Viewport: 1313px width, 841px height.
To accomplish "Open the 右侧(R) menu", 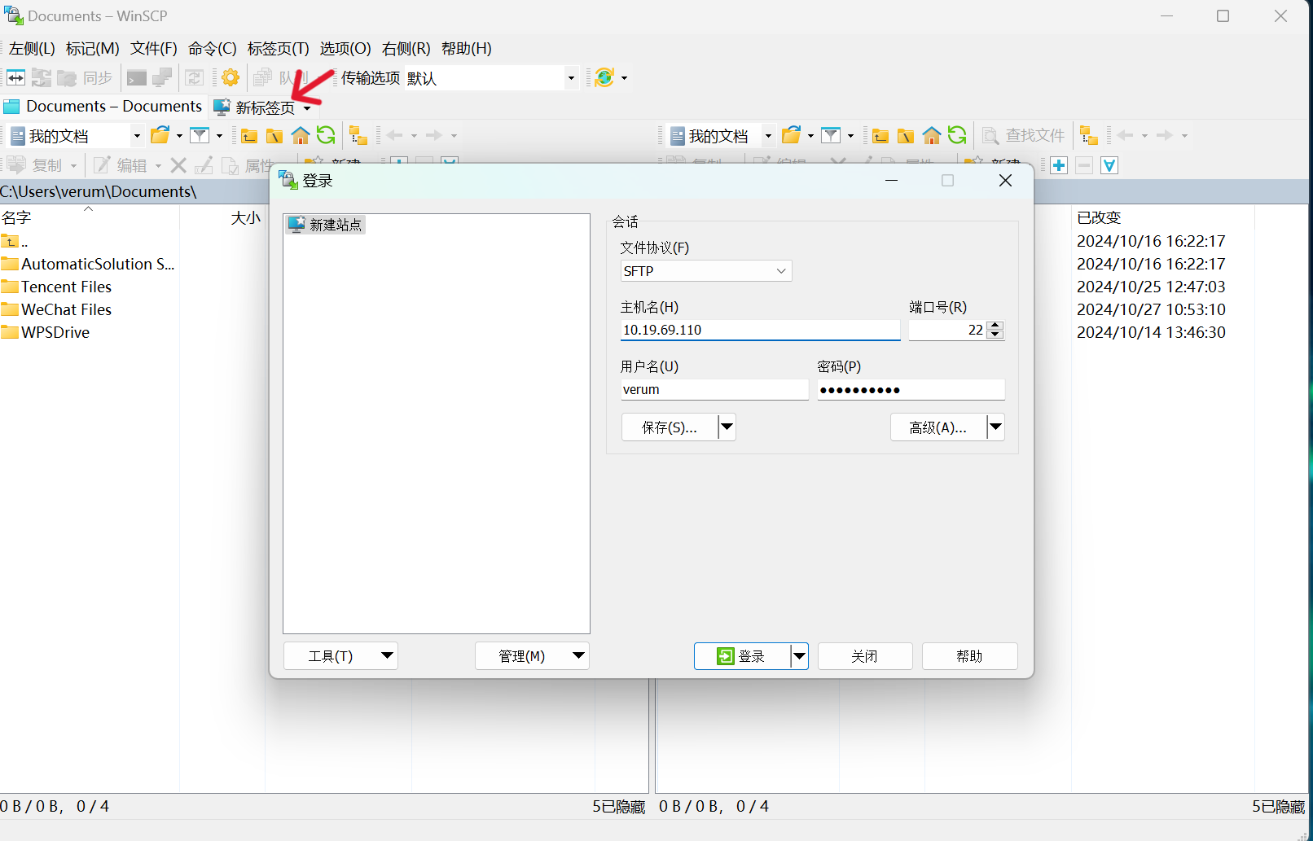I will [x=406, y=49].
